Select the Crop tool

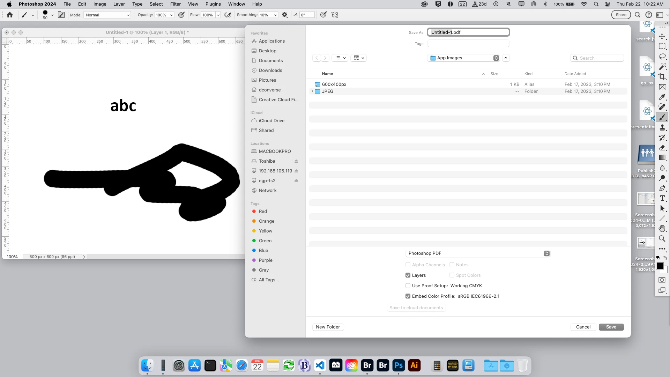point(662,76)
